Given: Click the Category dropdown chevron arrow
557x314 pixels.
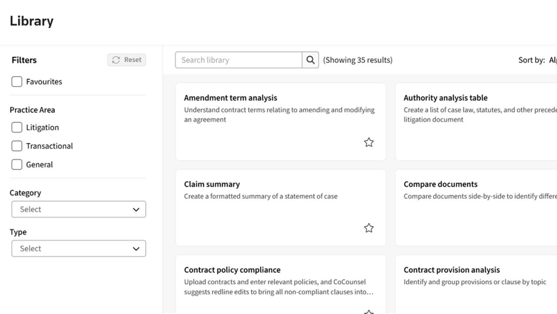Looking at the screenshot, I should click(x=136, y=210).
